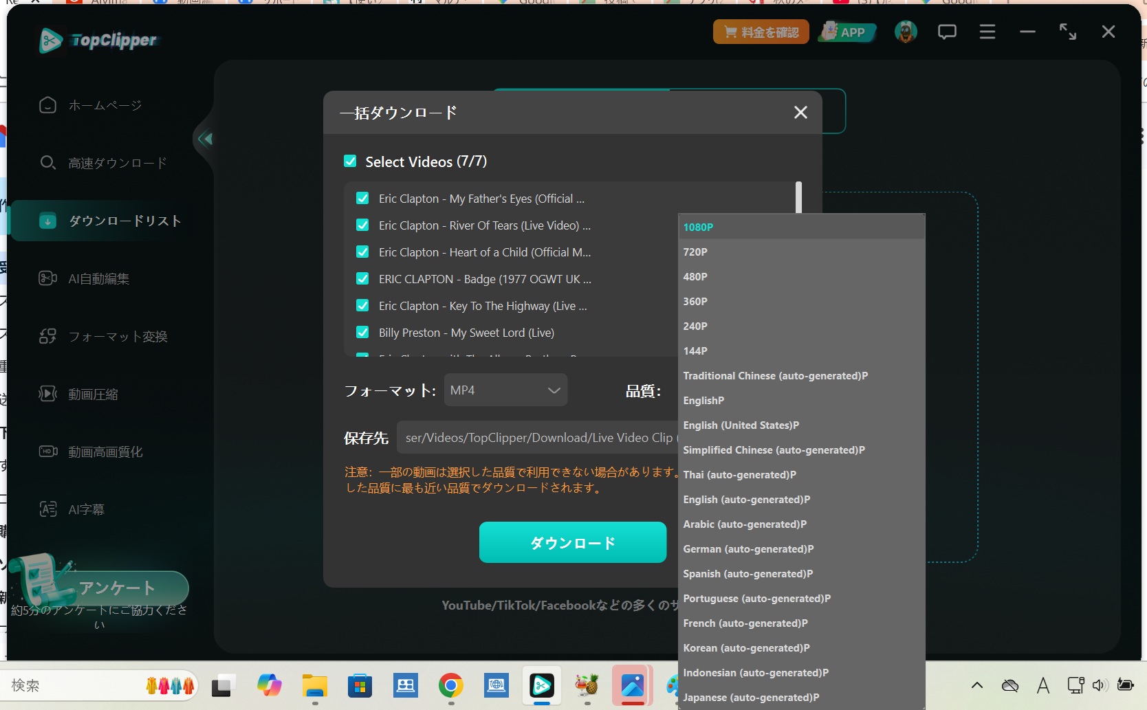Go to high-speed download (高速ダウンロード) in sidebar
Viewport: 1147px width, 710px height.
point(117,163)
